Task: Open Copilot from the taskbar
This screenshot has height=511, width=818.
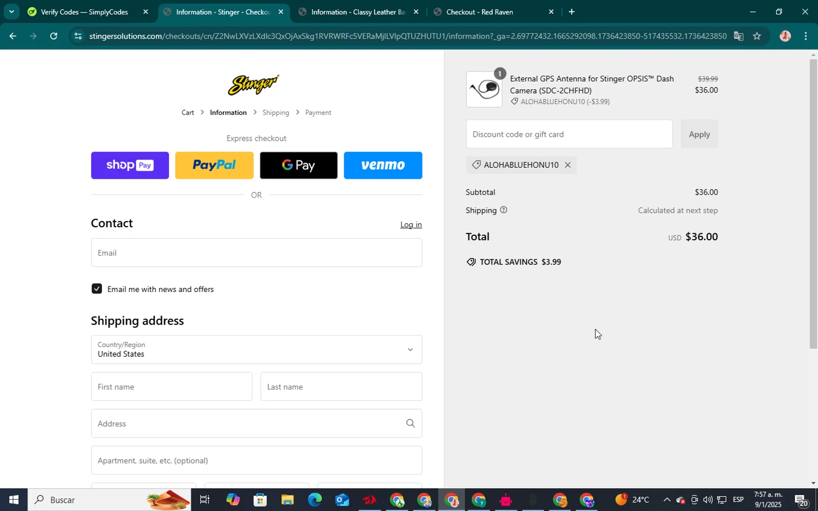Action: point(233,500)
